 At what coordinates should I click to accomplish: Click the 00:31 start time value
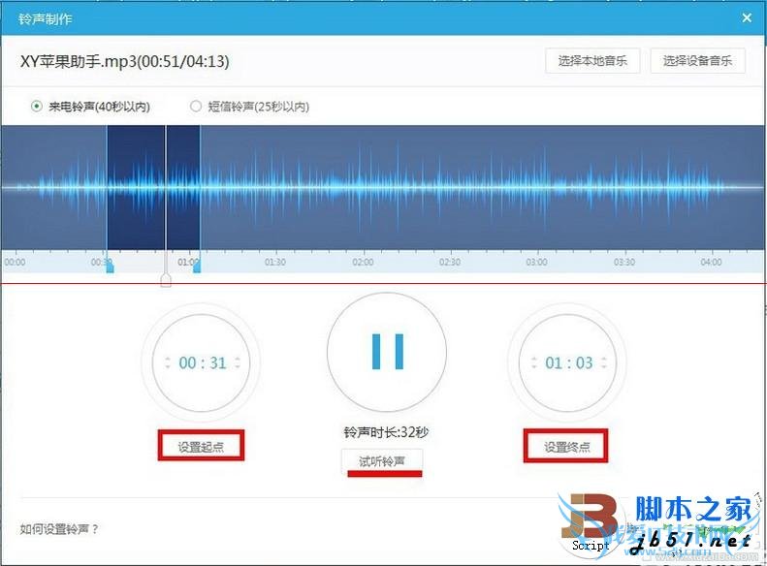(x=203, y=362)
